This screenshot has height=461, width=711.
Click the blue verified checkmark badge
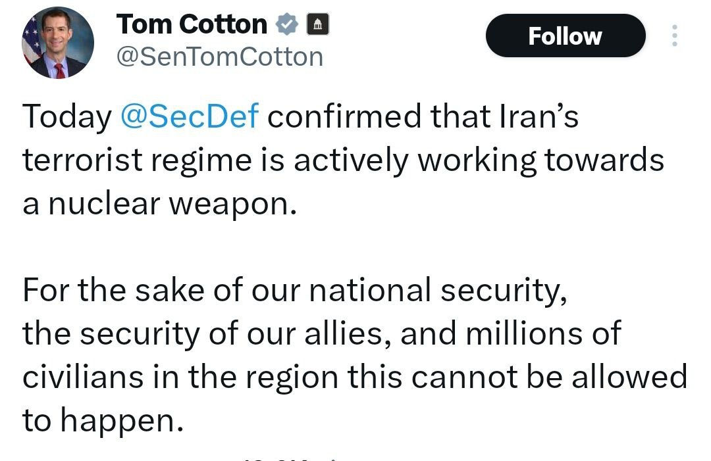(x=286, y=25)
